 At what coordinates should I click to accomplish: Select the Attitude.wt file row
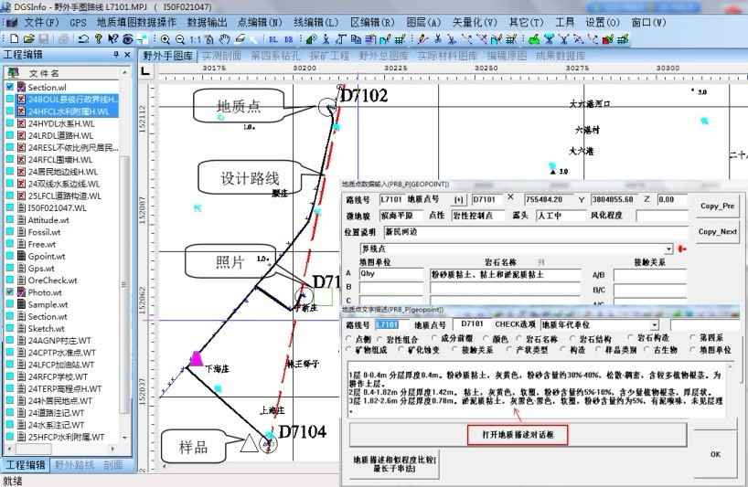(48, 219)
